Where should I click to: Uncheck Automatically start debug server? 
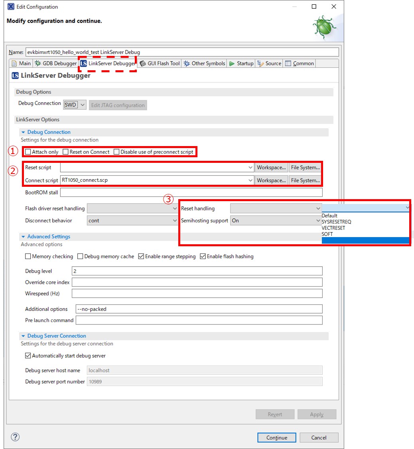coord(28,356)
